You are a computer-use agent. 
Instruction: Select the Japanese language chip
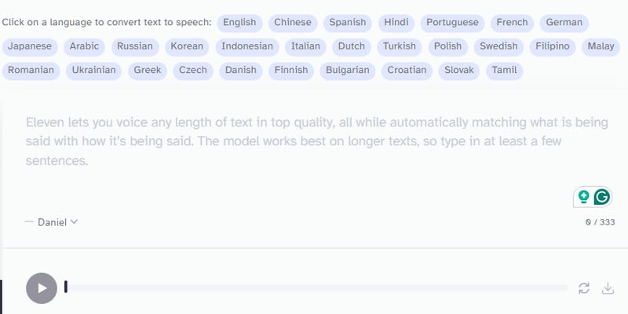click(30, 47)
